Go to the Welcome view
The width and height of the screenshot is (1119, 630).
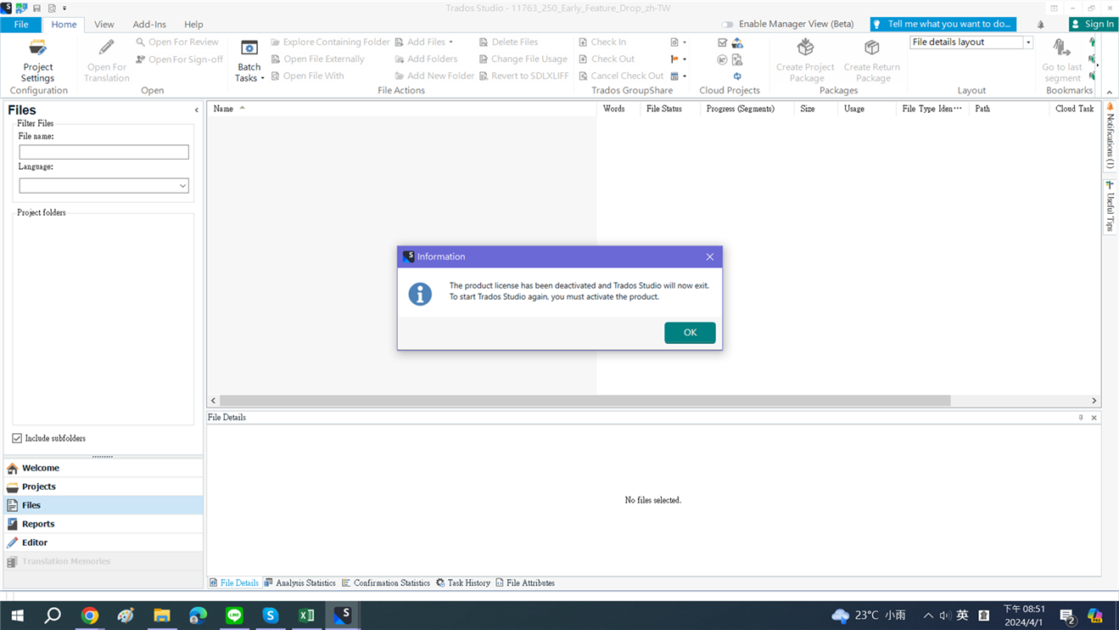[x=103, y=468]
